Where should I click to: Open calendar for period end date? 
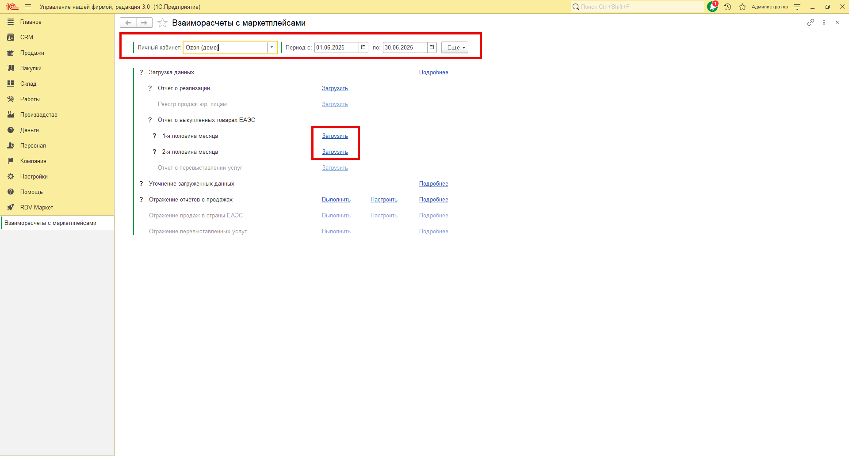tap(432, 47)
